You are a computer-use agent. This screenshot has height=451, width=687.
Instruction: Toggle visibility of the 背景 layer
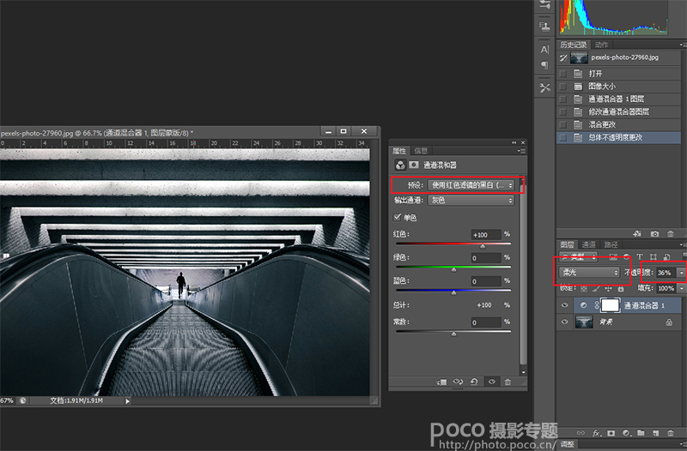pos(564,322)
